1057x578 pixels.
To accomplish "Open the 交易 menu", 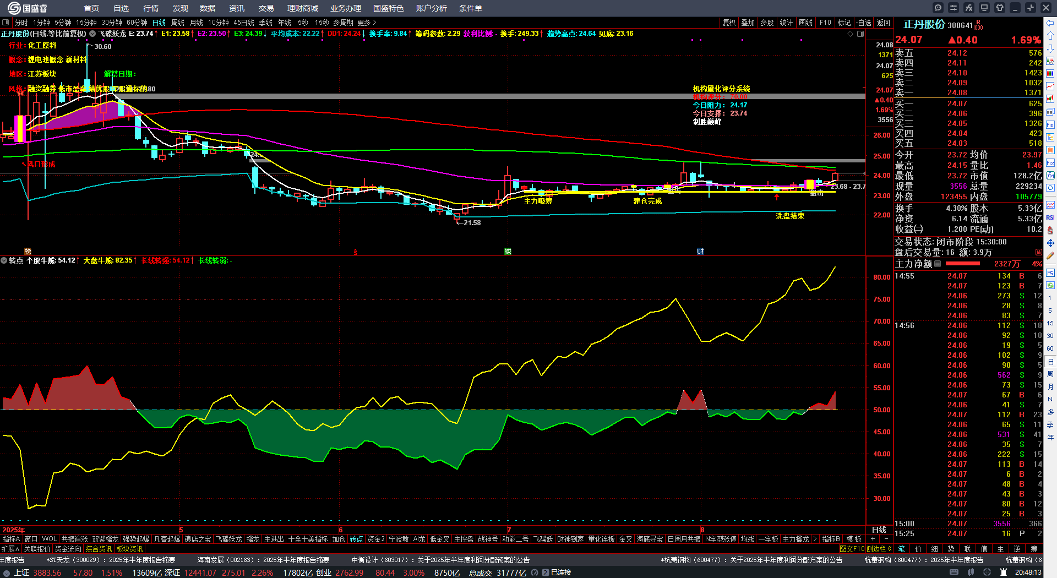I will point(266,8).
